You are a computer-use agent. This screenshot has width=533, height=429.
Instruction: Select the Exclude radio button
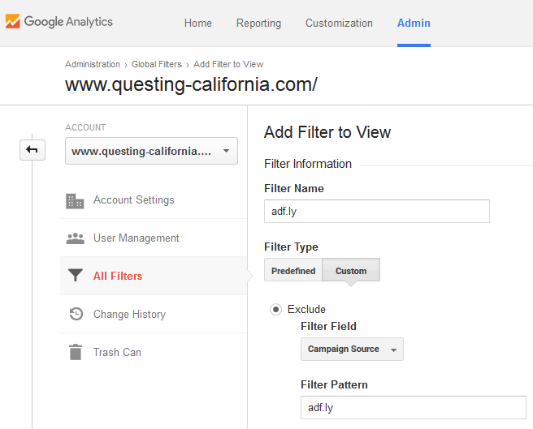[x=275, y=309]
